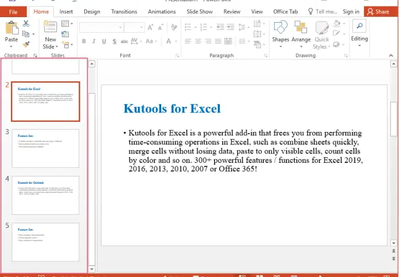
Task: Open the Quick Styles dropdown
Action: click(321, 35)
